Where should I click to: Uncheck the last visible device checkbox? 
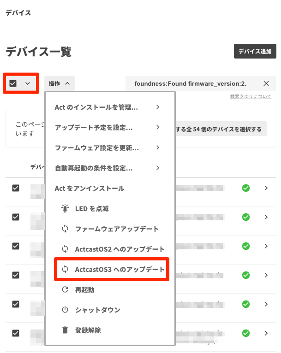coord(16,333)
